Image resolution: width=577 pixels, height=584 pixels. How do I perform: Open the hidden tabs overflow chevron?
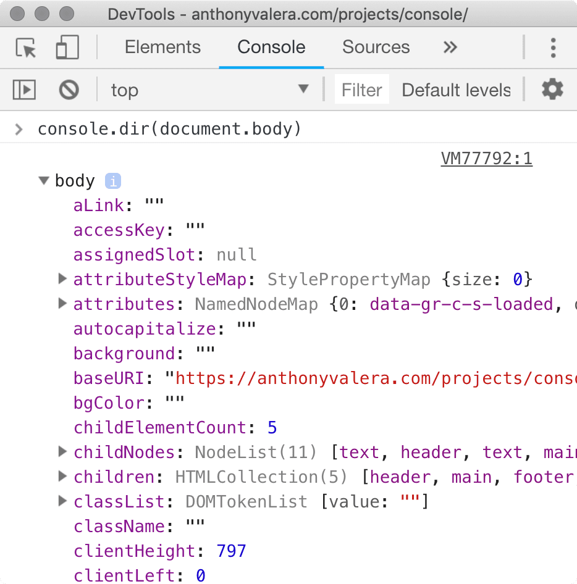[x=450, y=48]
